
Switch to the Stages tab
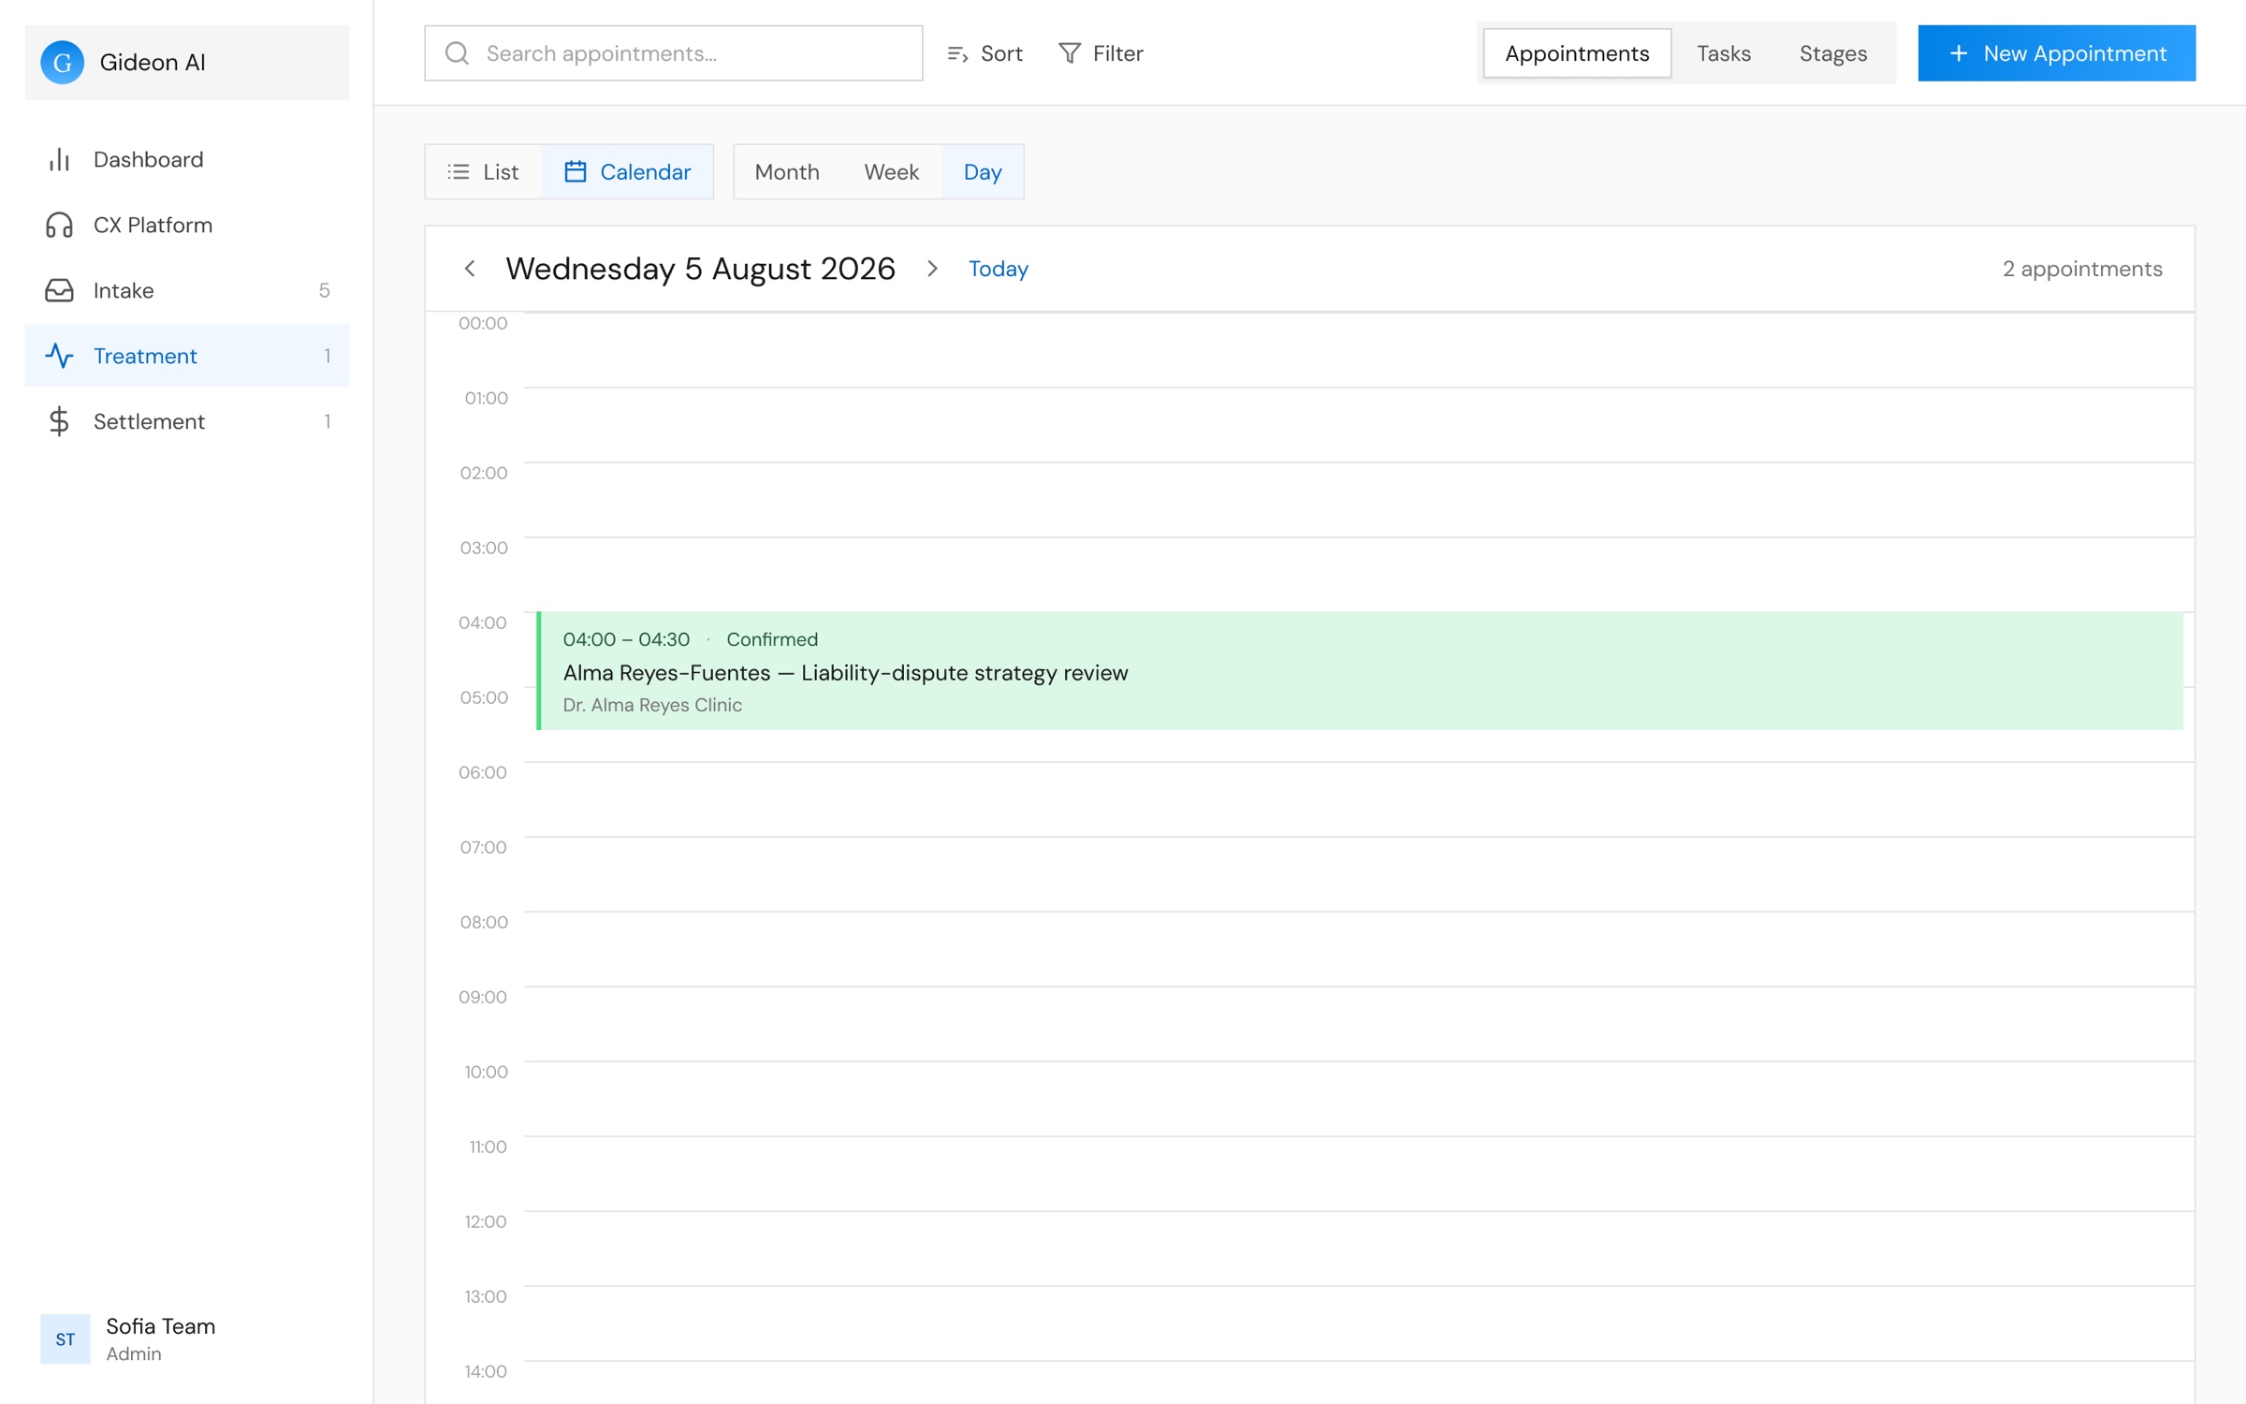coord(1832,53)
